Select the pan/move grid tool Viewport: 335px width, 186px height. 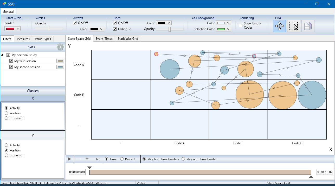[x=279, y=26]
